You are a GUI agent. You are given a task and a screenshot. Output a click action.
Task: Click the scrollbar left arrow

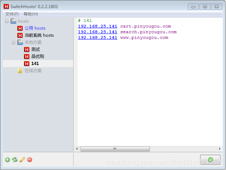[x=77, y=149]
